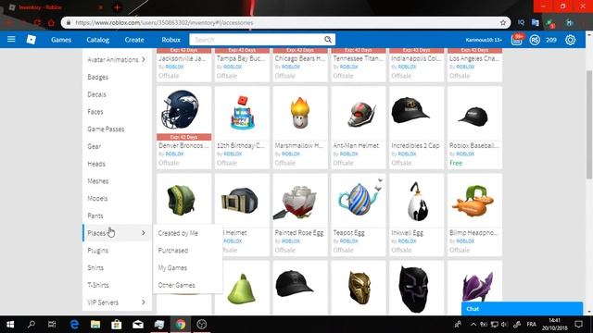Click the search magnifier icon
This screenshot has height=333, width=593.
coord(328,40)
